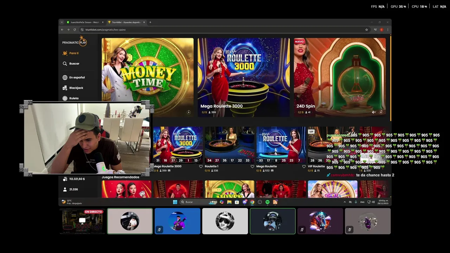450x253 pixels.
Task: Open the VIP Roulette game card
Action: point(333,145)
